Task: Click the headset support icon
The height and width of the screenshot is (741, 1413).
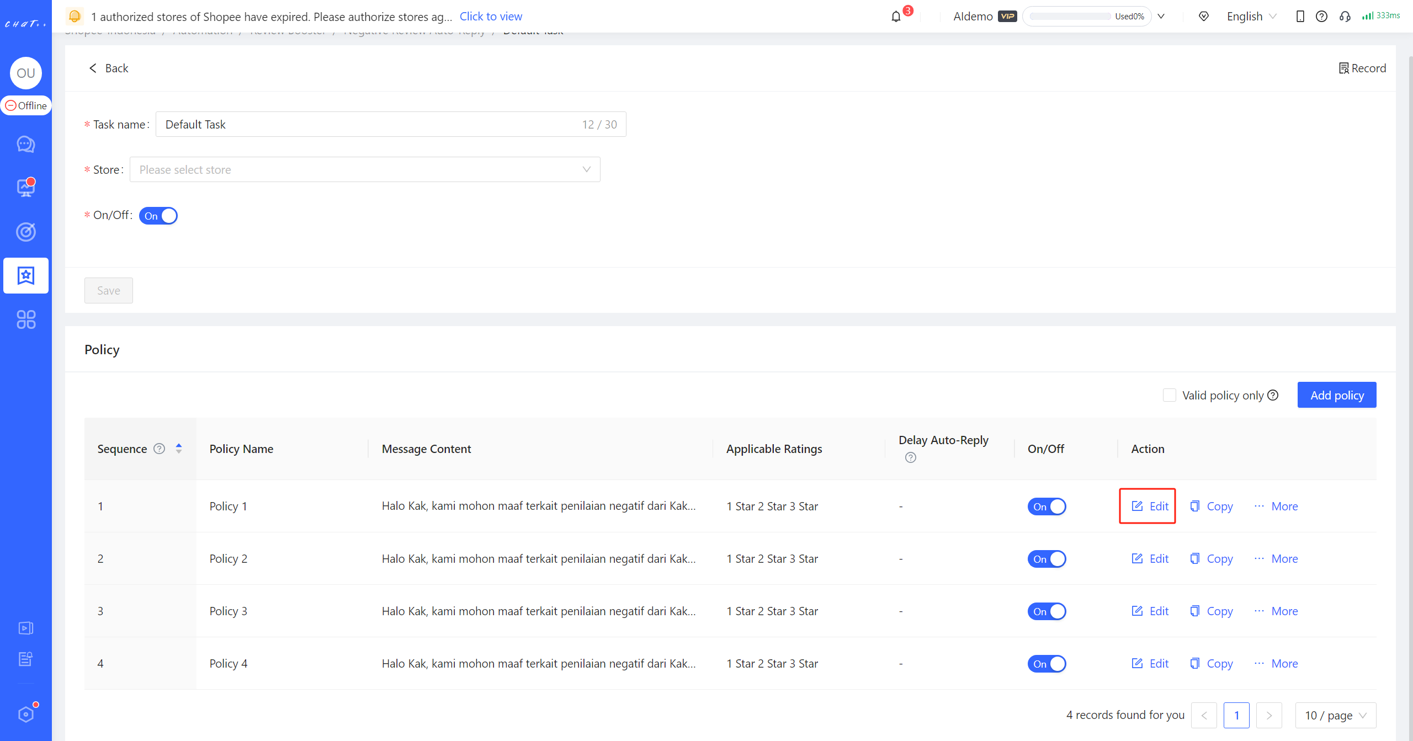Action: click(1345, 17)
